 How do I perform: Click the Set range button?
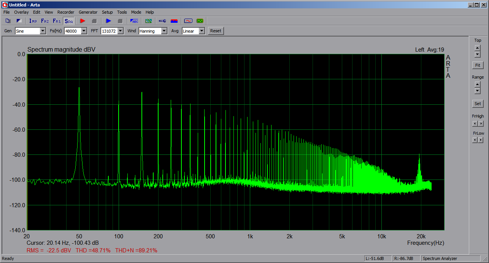[478, 104]
